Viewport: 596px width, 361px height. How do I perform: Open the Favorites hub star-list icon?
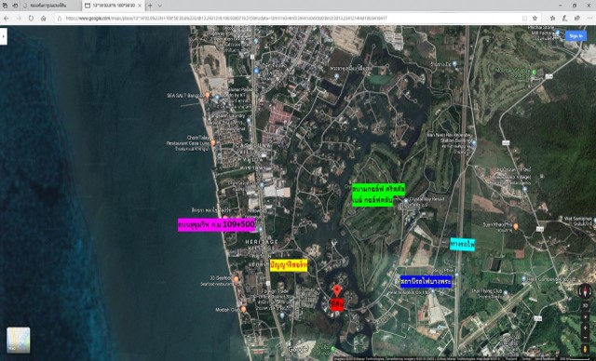552,18
